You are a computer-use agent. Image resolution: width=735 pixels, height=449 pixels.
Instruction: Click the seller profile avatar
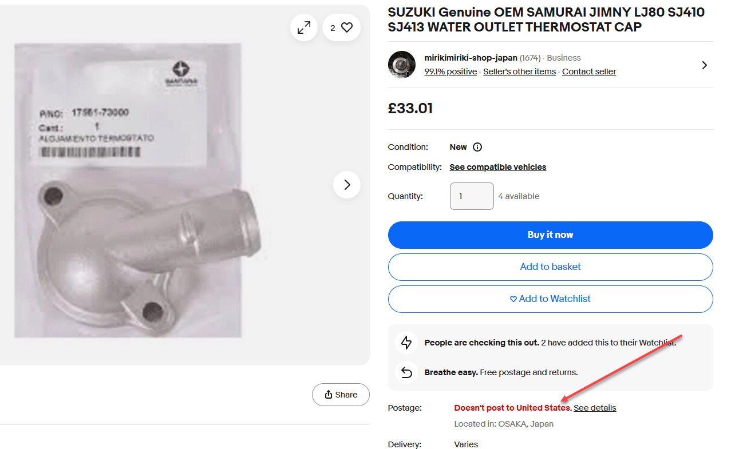[402, 65]
